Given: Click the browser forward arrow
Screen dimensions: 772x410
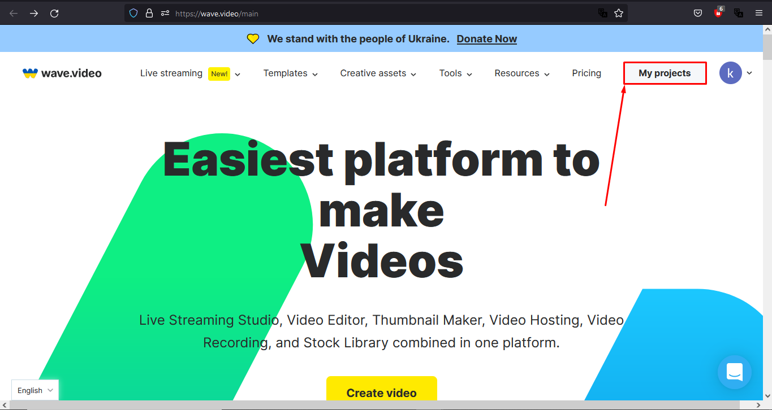Looking at the screenshot, I should tap(34, 13).
